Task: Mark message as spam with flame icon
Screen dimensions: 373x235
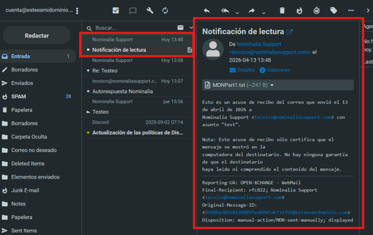Action: tap(299, 11)
